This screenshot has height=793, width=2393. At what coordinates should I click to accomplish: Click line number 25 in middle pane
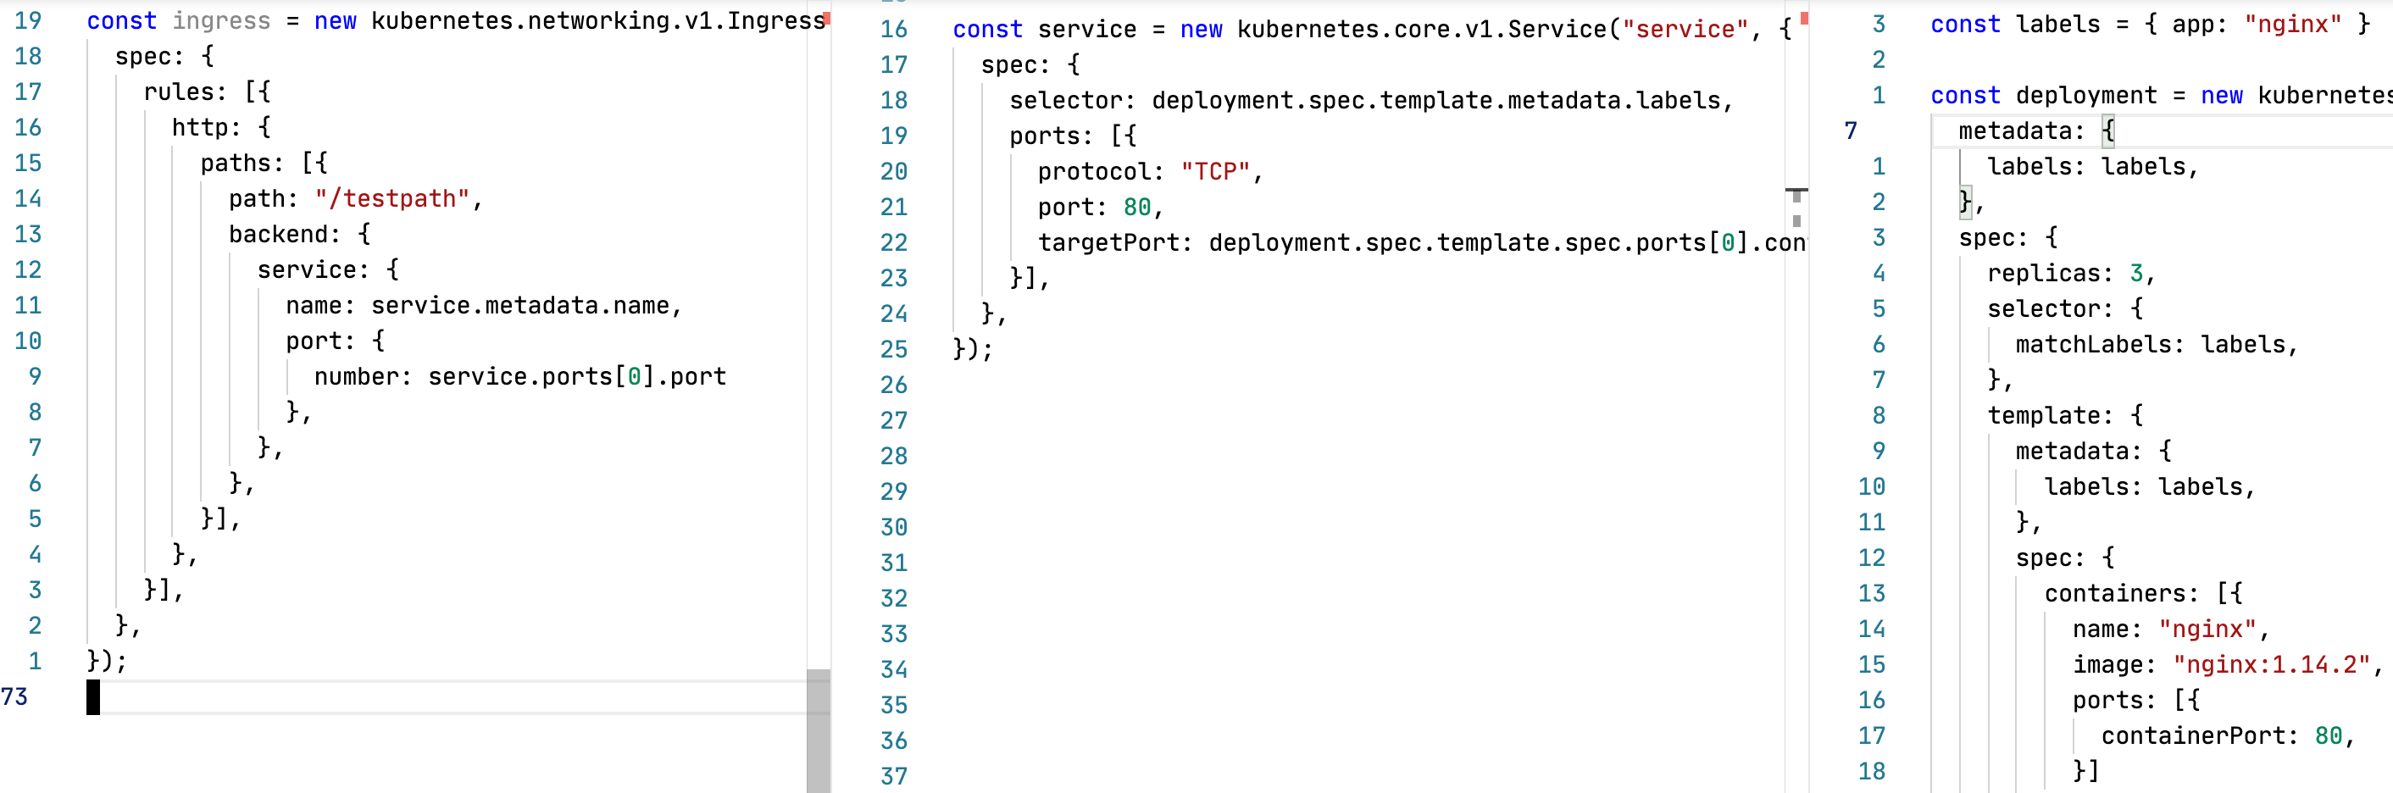894,349
